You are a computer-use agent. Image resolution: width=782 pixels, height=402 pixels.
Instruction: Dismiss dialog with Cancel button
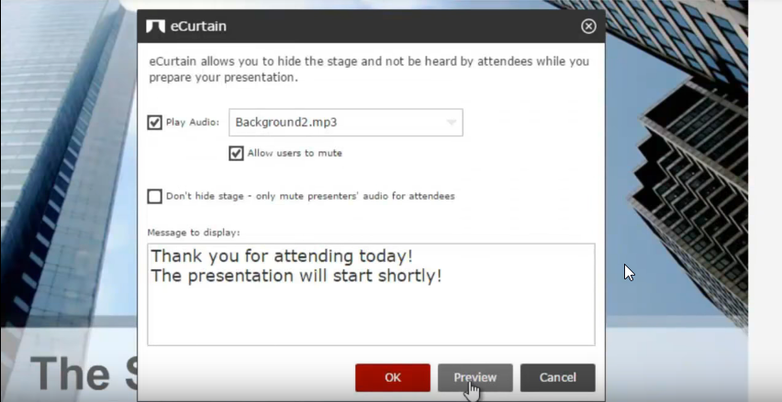tap(557, 377)
